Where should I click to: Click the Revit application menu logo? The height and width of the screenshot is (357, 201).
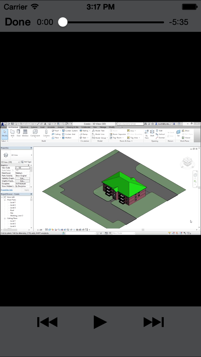coord(3,125)
